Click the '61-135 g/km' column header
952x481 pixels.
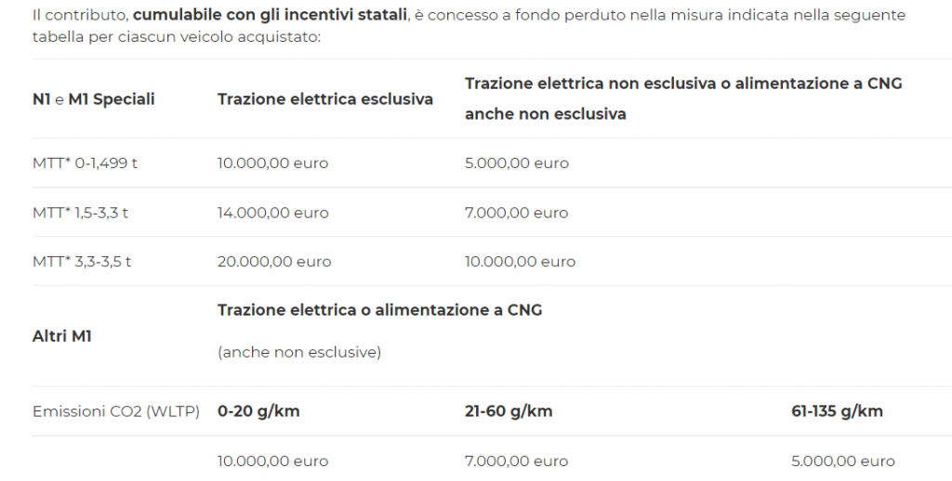(x=837, y=411)
